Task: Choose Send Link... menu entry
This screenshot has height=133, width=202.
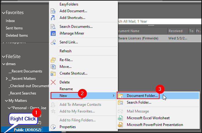Action: [x=69, y=42]
